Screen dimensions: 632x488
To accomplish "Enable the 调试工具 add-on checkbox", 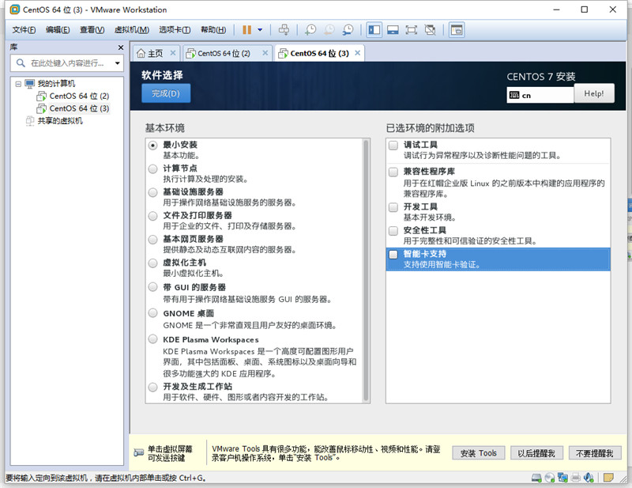I will coord(393,146).
